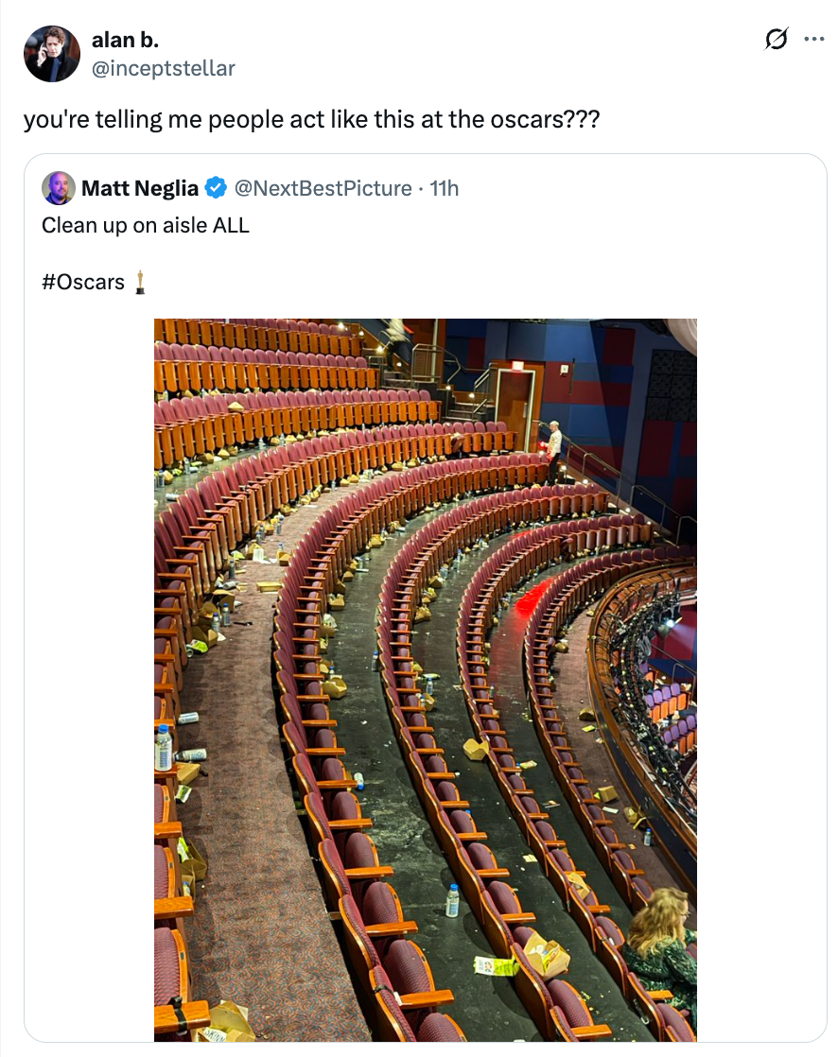Open the quoted post via the 11h timestamp

(443, 188)
